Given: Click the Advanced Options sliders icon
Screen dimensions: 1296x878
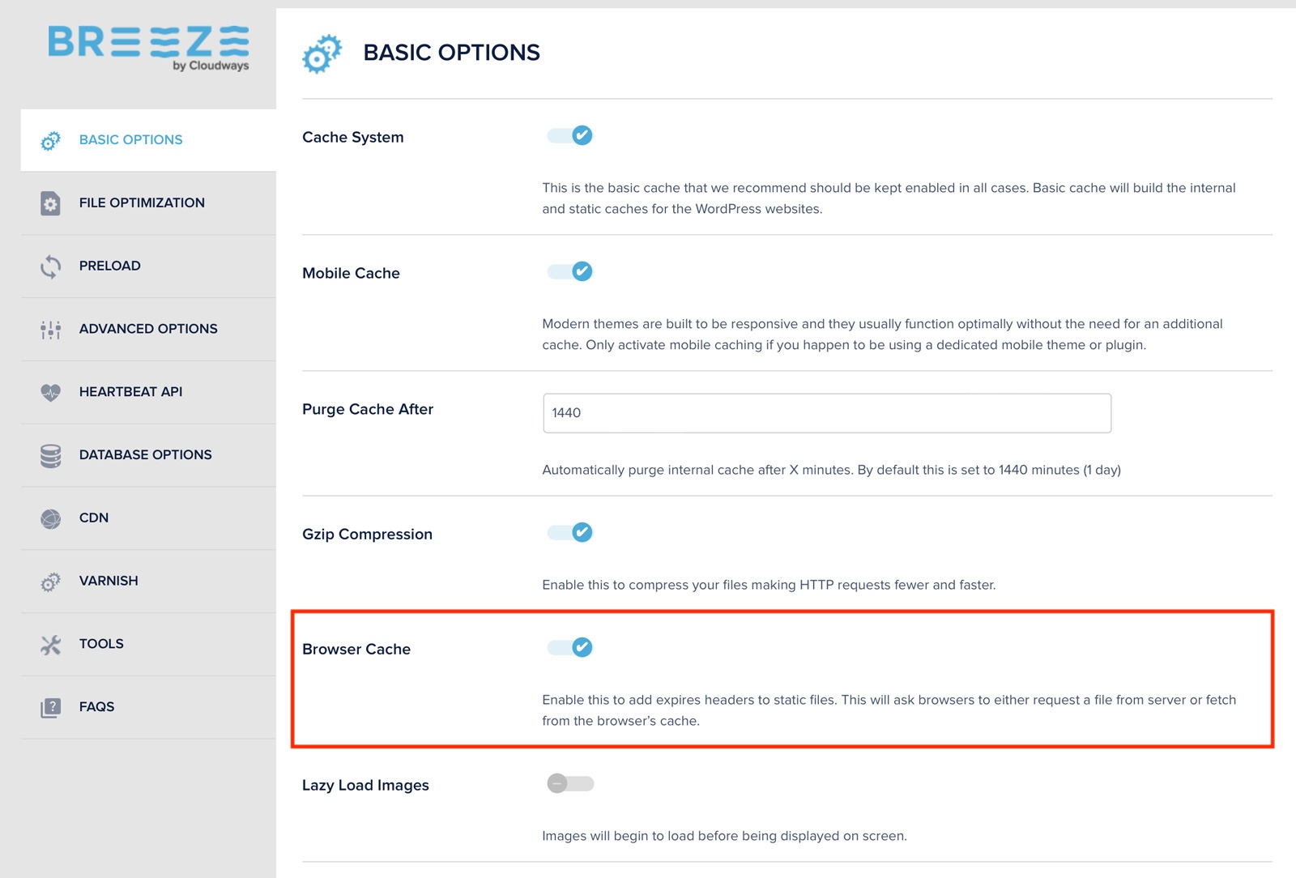Looking at the screenshot, I should tap(50, 330).
